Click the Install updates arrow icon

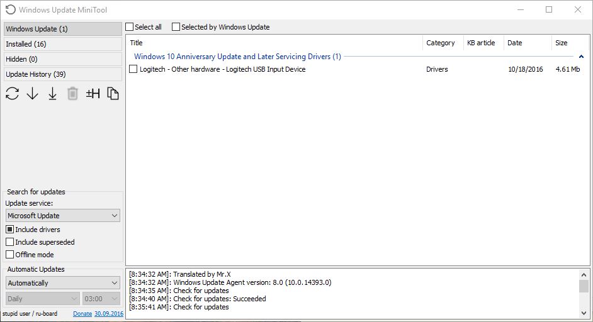tap(53, 93)
